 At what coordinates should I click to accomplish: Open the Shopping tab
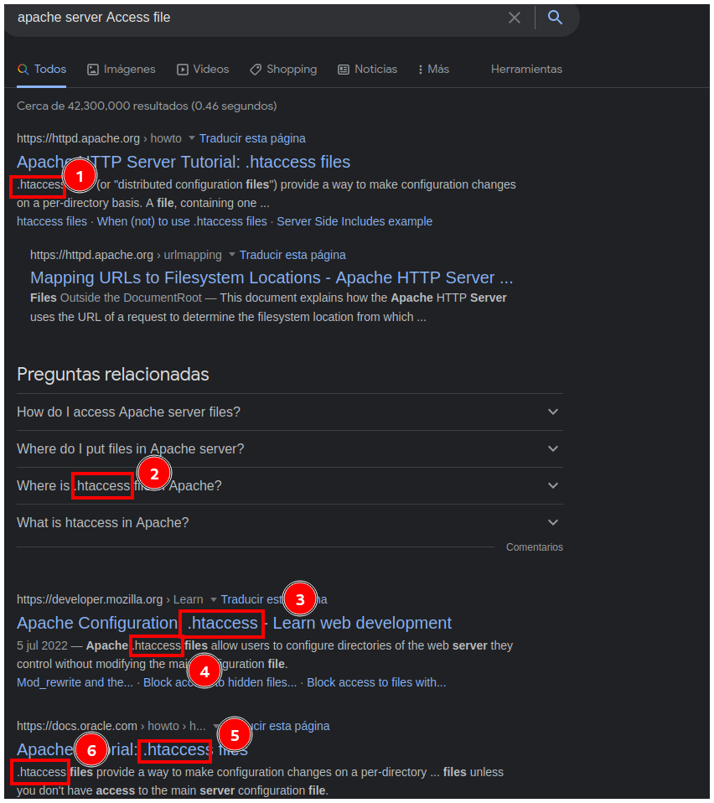pyautogui.click(x=283, y=70)
